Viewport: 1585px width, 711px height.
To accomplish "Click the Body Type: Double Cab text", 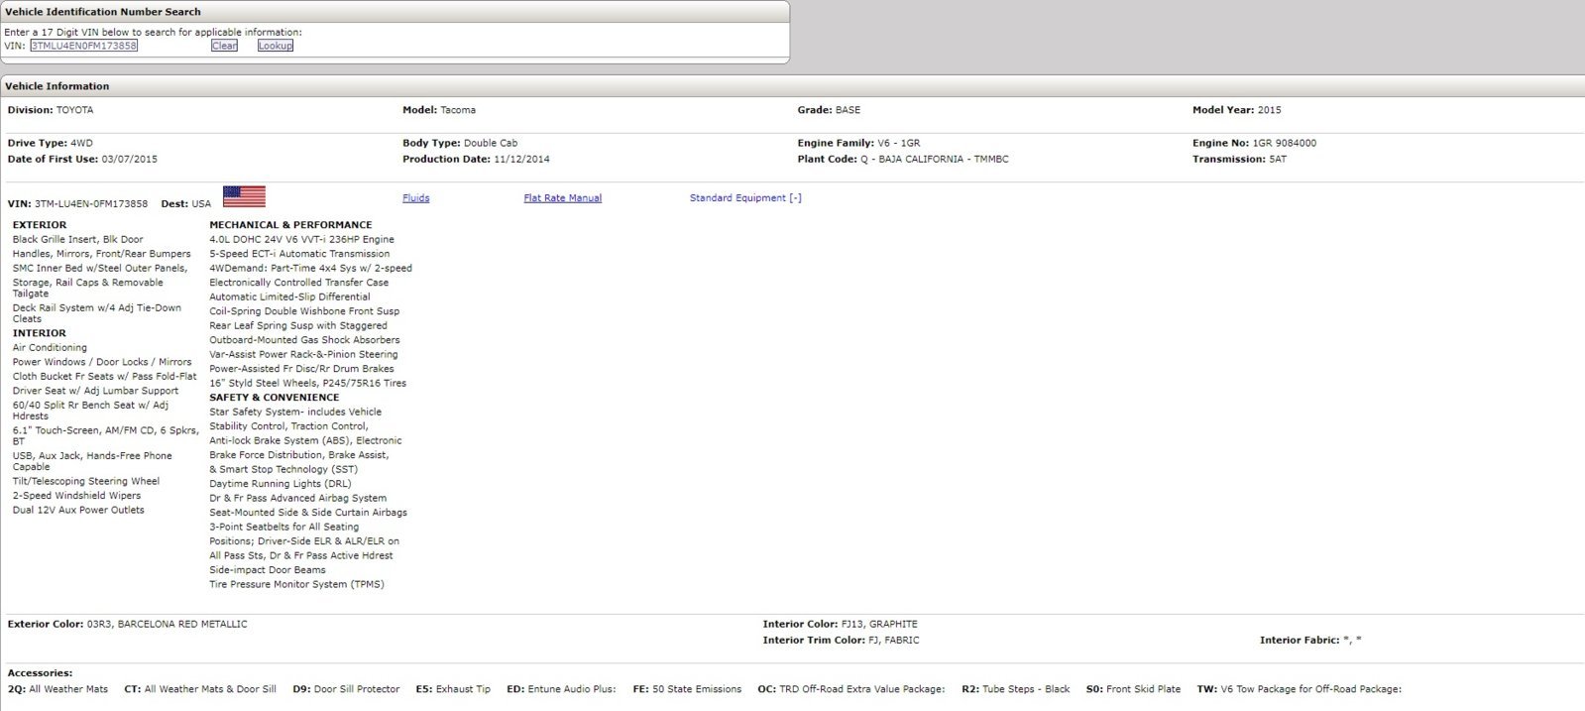I will (460, 144).
